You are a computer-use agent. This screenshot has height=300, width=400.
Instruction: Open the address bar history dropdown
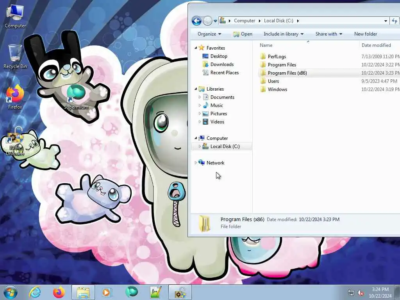click(386, 21)
